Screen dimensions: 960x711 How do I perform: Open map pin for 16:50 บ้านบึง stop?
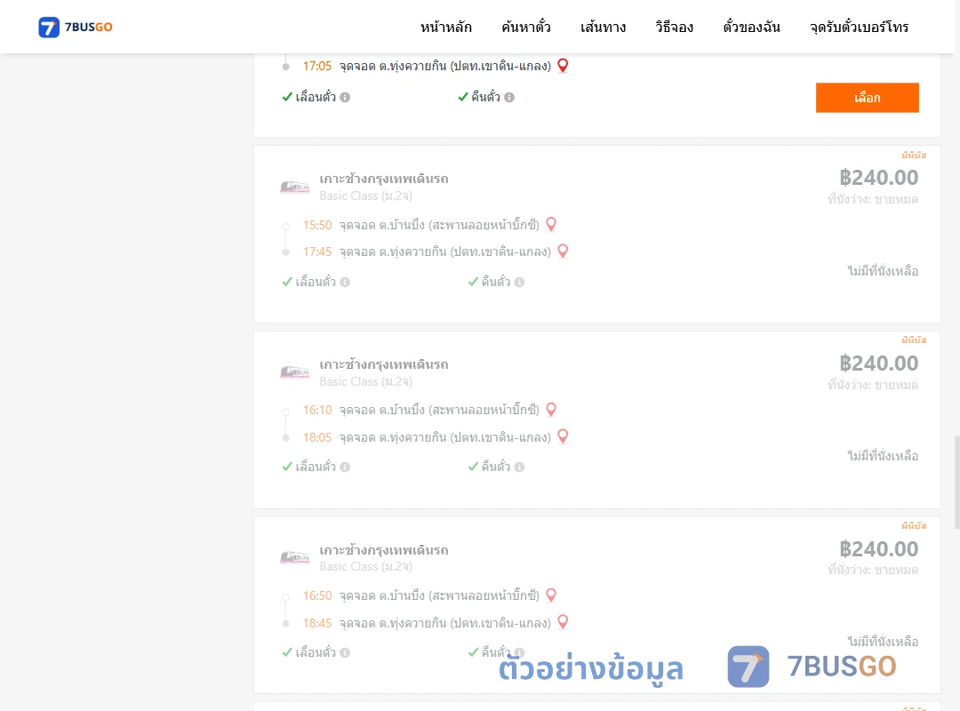(551, 595)
